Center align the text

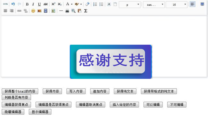(x=5, y=11)
